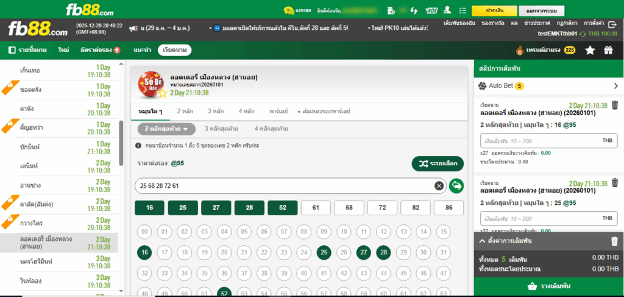Select 4 หลักสุดท้าย sub-tab
The height and width of the screenshot is (297, 624).
click(x=271, y=129)
